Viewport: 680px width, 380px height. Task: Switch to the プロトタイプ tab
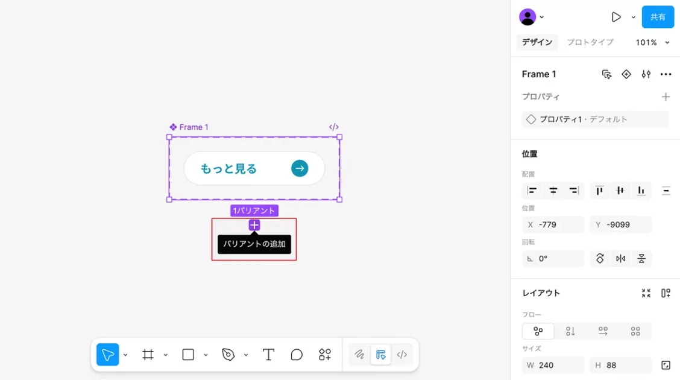590,42
